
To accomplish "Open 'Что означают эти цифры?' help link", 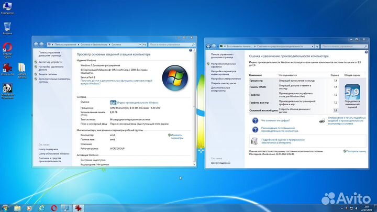I will pyautogui.click(x=274, y=120).
